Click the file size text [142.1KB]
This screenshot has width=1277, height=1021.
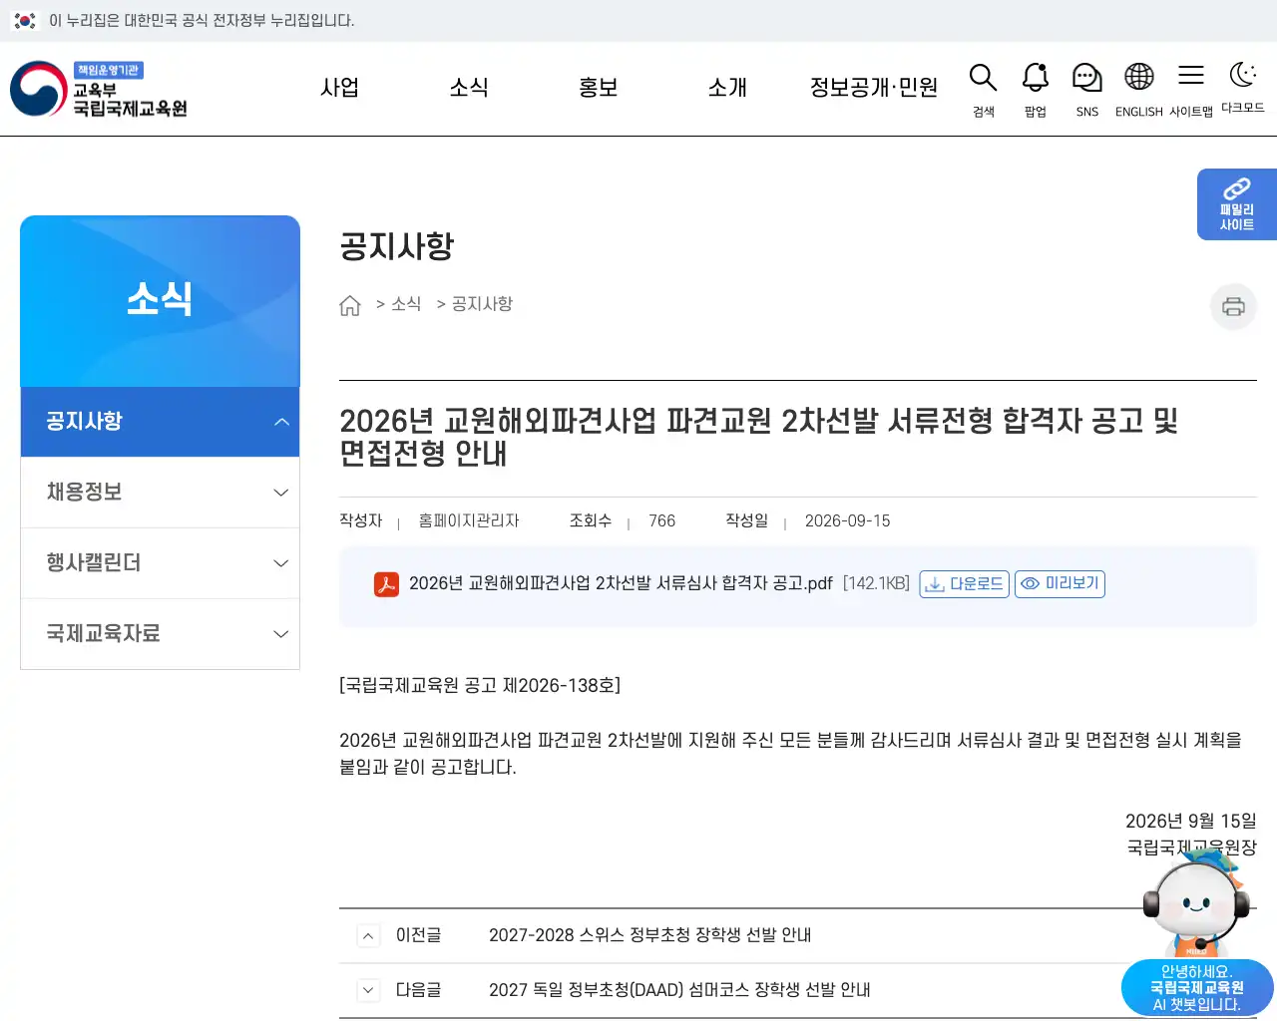coord(876,583)
